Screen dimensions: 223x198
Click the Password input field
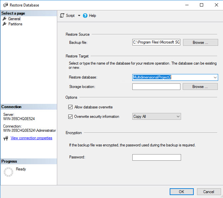coord(156,157)
